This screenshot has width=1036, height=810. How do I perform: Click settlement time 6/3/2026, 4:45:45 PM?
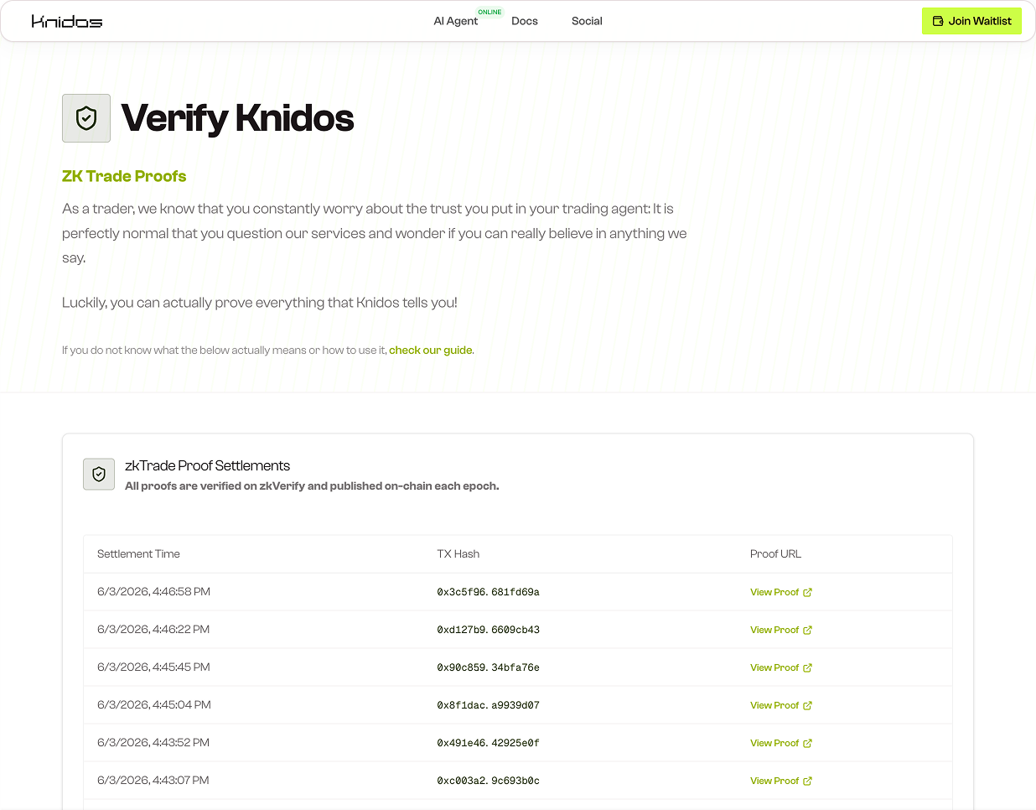pos(153,667)
